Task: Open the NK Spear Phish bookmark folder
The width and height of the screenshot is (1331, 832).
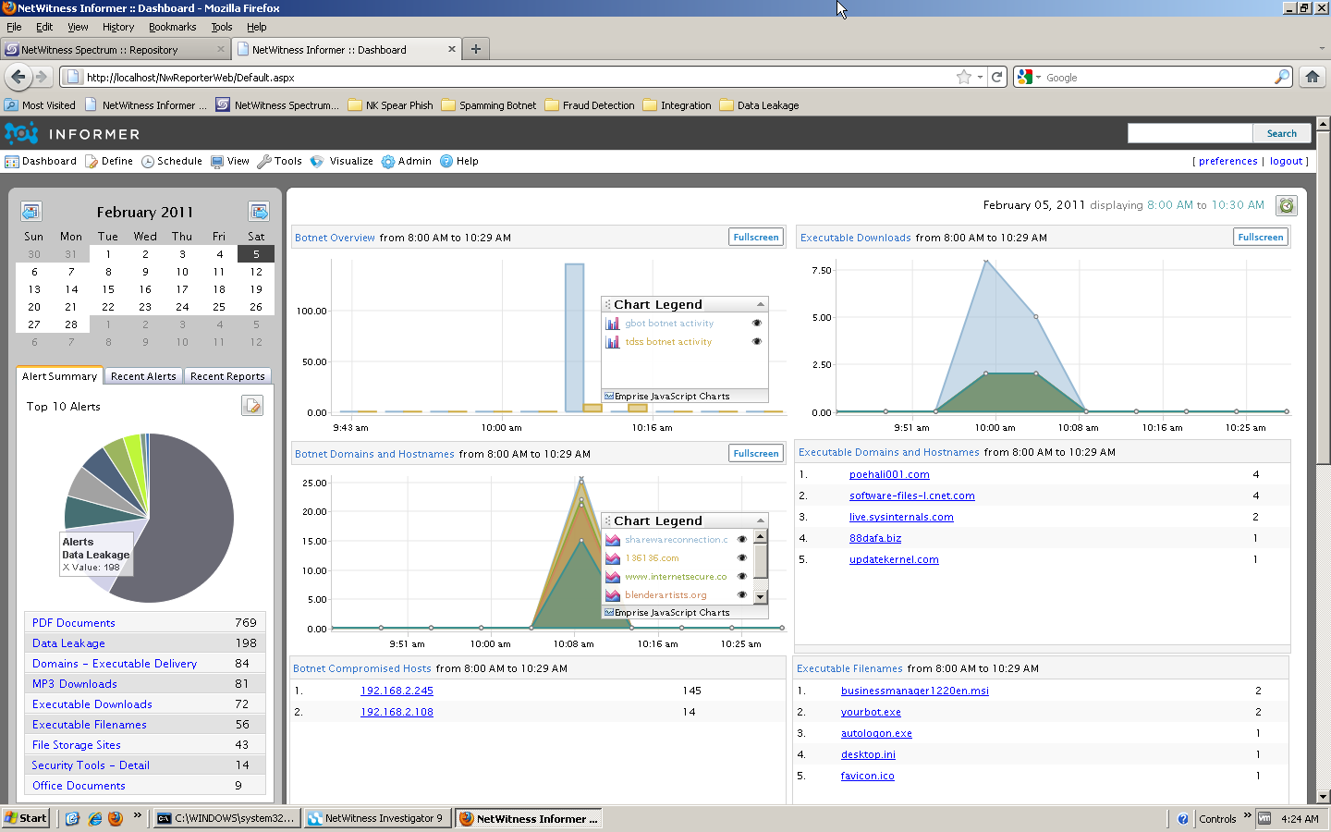Action: tap(390, 105)
